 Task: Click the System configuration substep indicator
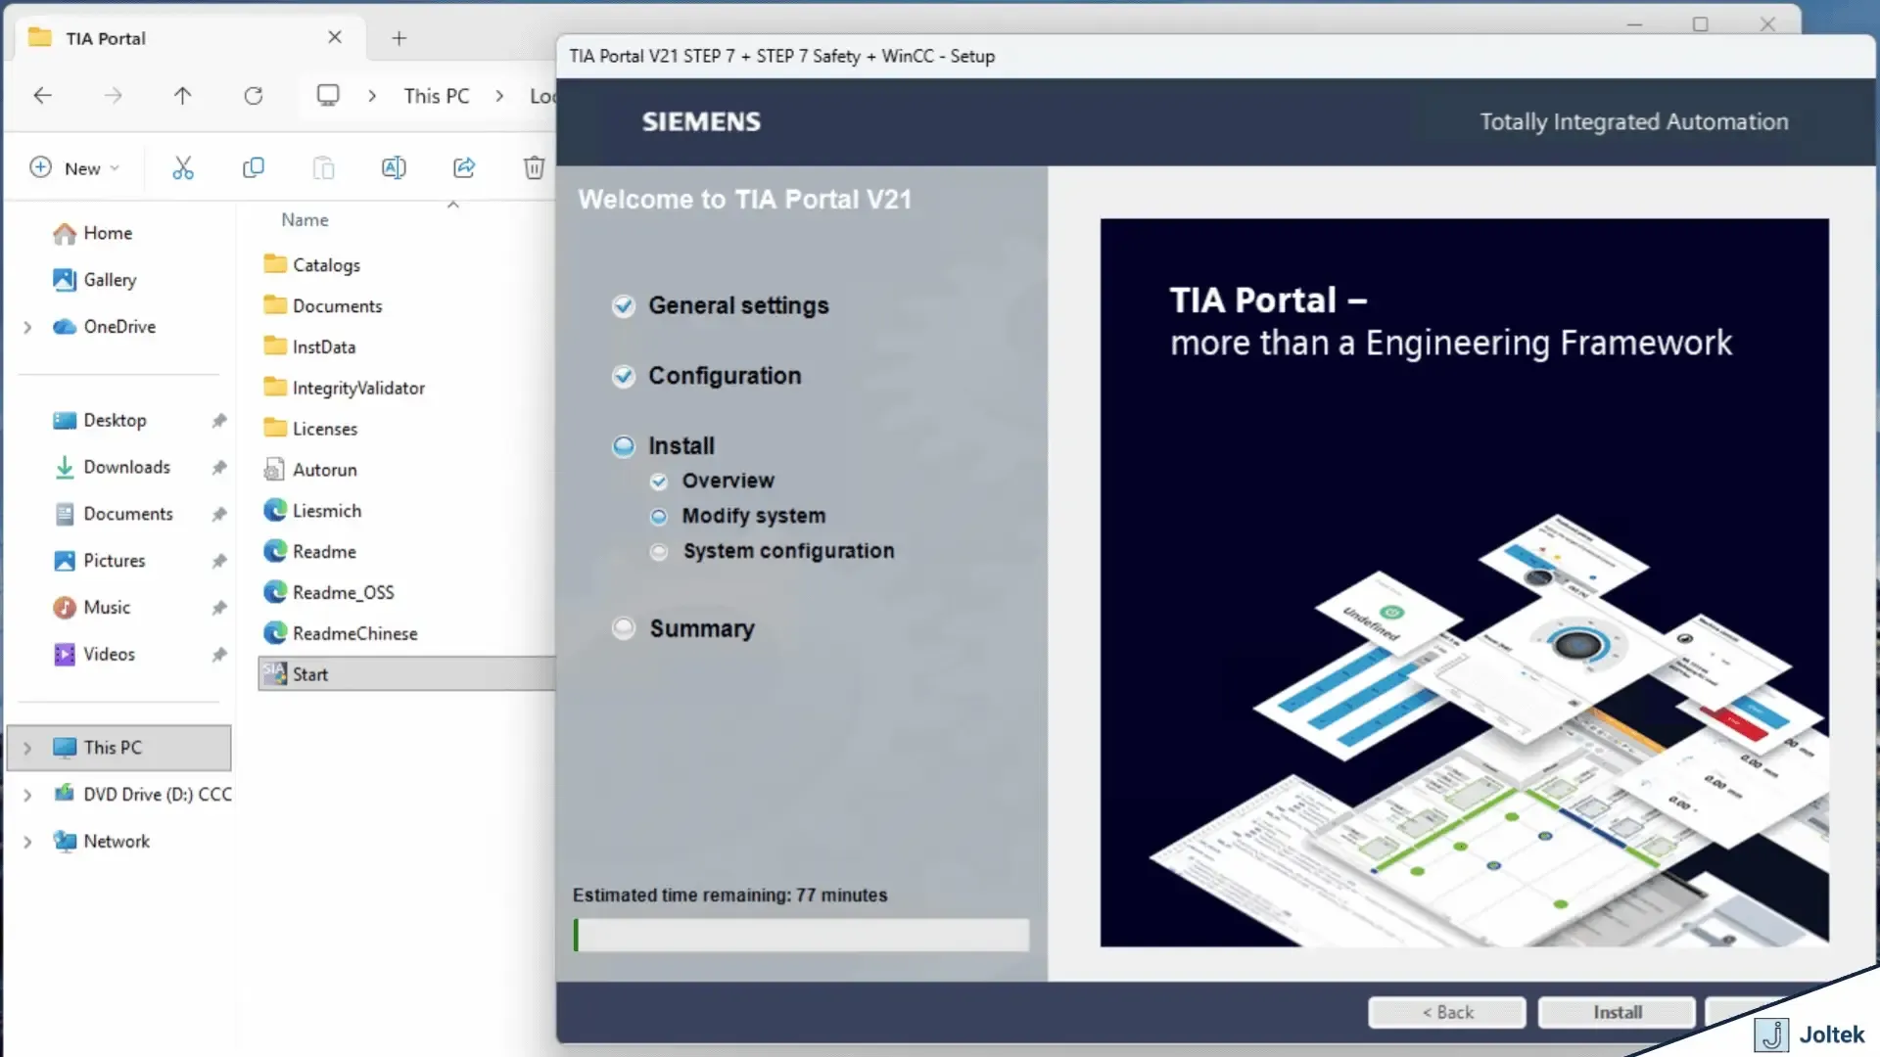click(x=659, y=552)
